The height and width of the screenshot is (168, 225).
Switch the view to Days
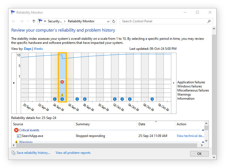pyautogui.click(x=28, y=49)
